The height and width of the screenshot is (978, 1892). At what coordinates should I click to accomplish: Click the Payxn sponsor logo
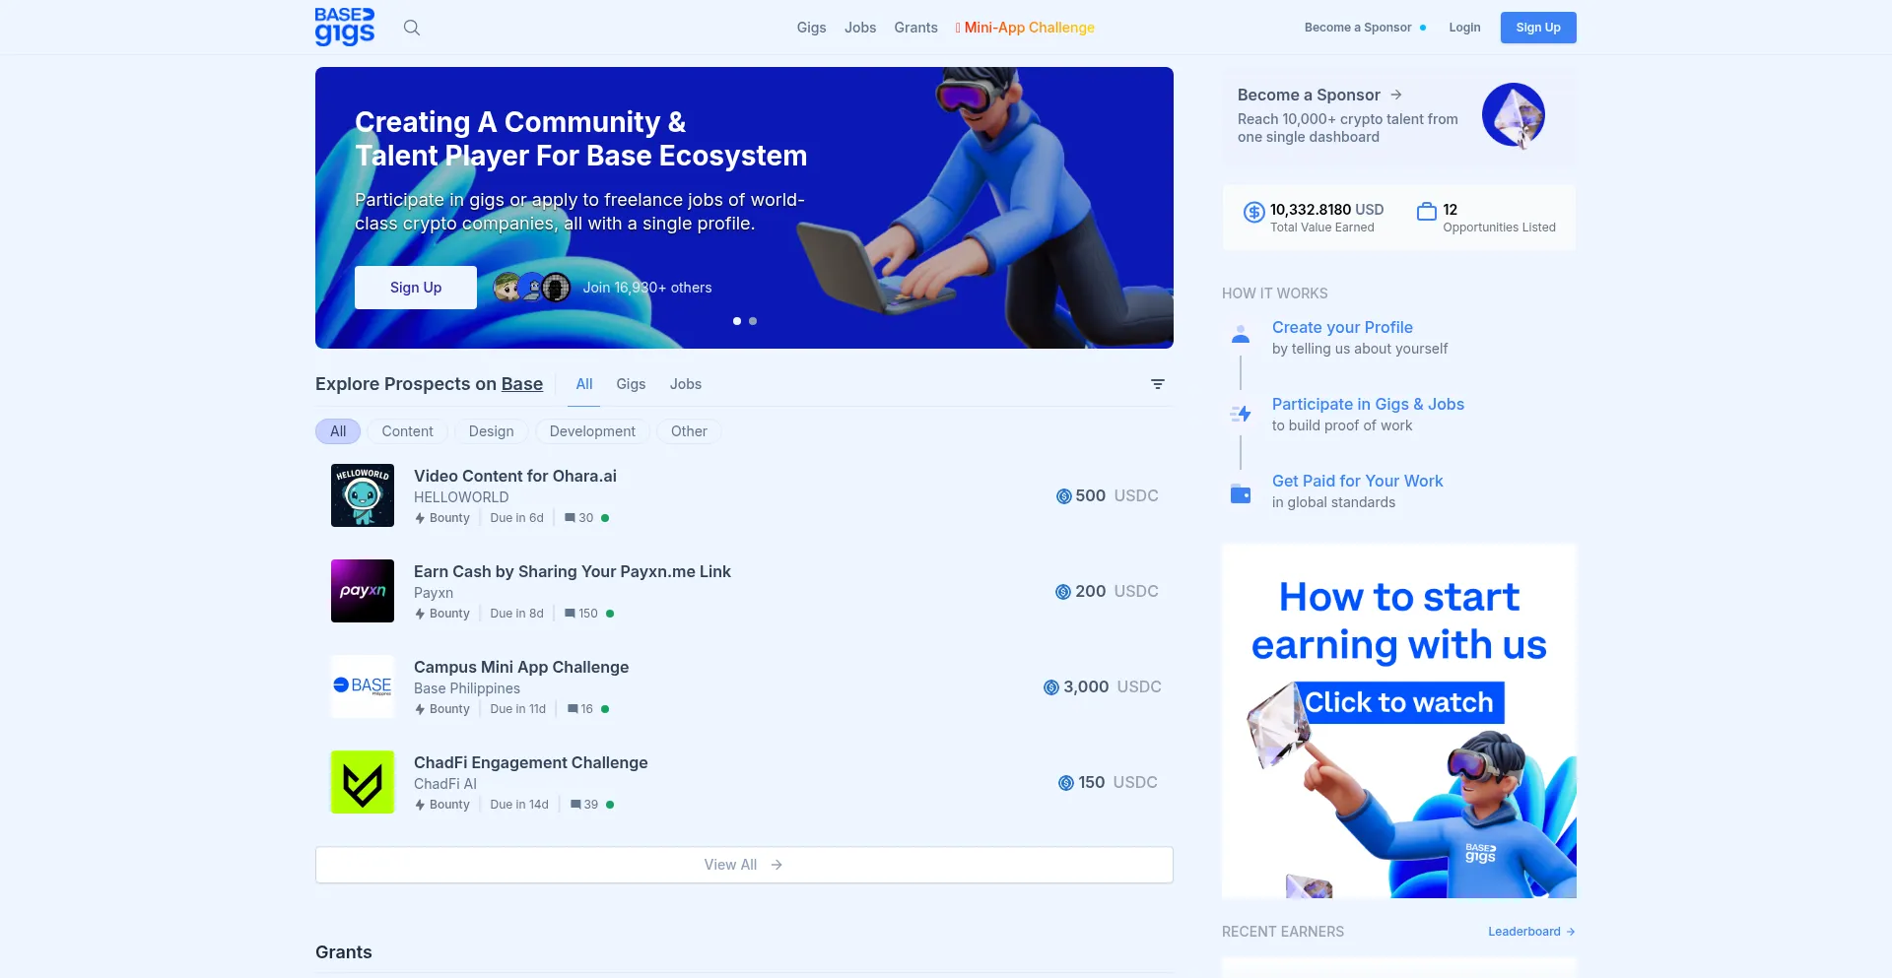[363, 591]
